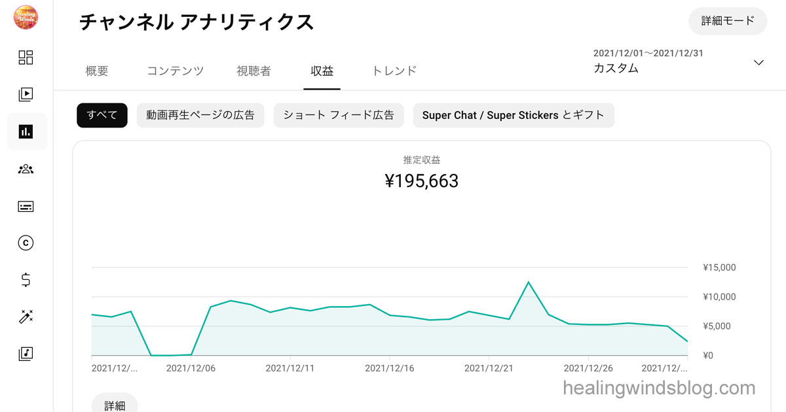Select the すべて filter chip

(102, 115)
